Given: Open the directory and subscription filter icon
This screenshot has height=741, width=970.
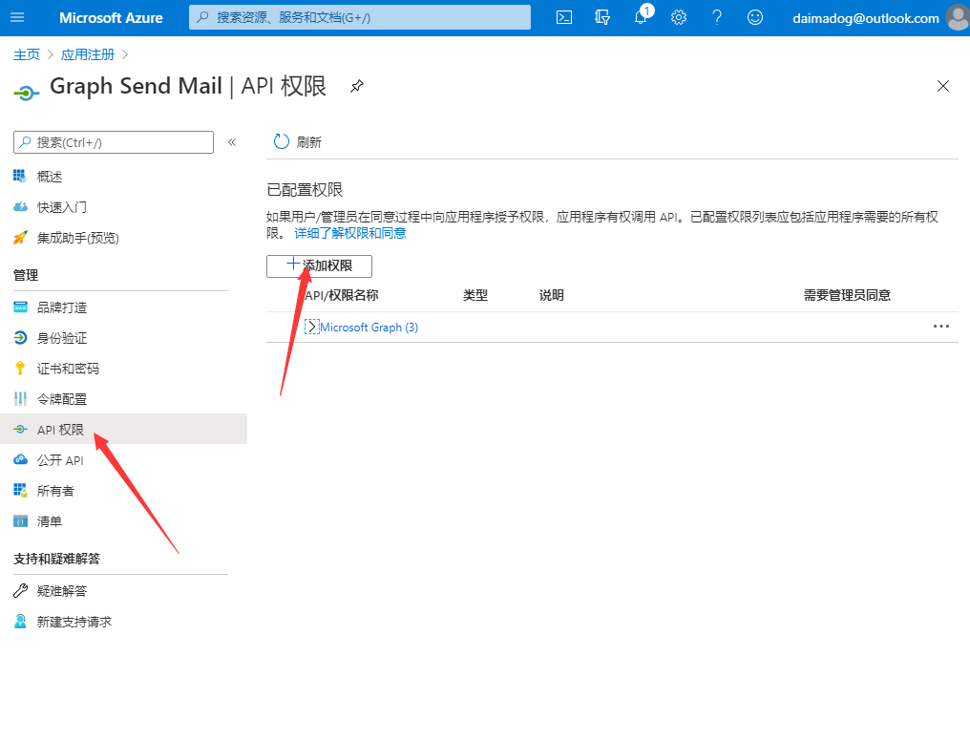Looking at the screenshot, I should (x=602, y=17).
